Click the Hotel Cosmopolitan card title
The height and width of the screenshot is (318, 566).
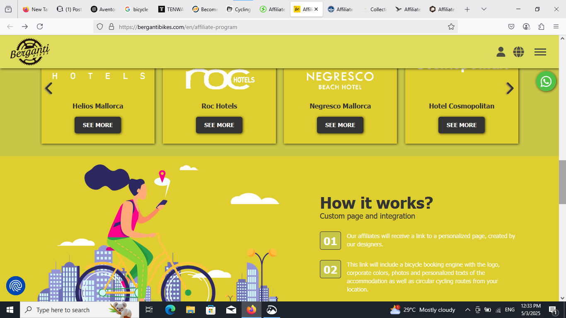click(x=462, y=106)
